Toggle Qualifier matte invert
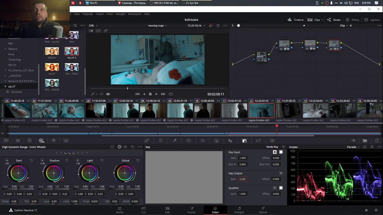 (x=275, y=188)
